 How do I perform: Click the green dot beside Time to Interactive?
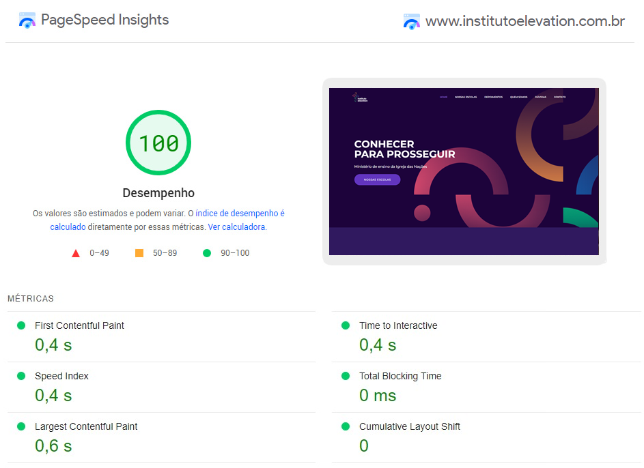pos(346,325)
